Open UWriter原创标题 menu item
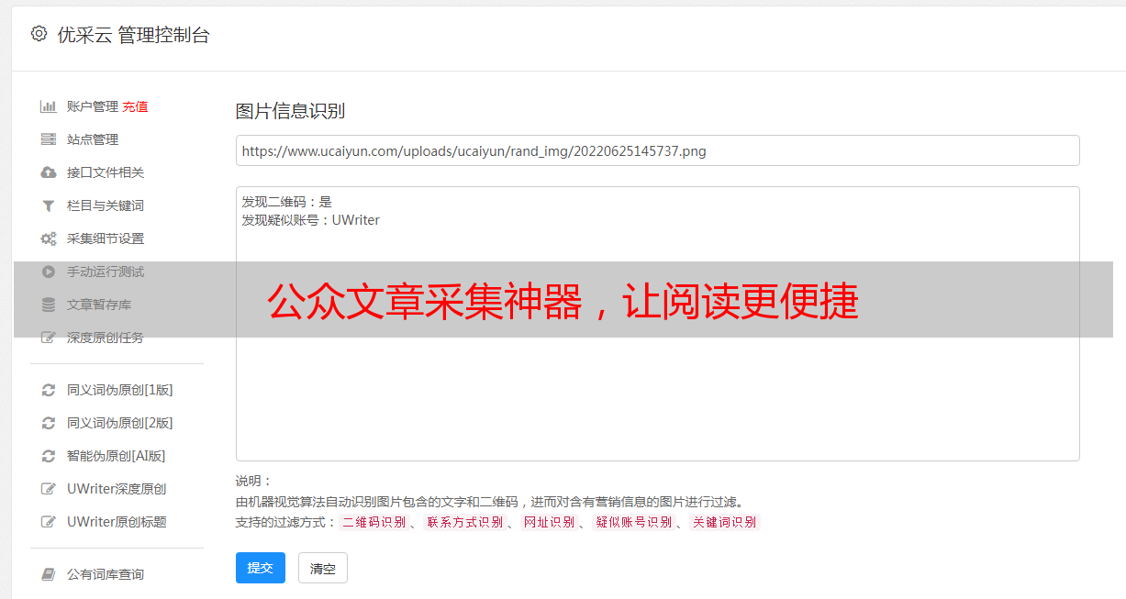1126x599 pixels. [117, 522]
